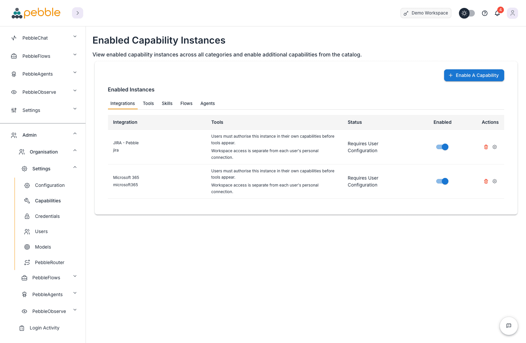Click JIRA row's Requires User Configuration status

point(363,147)
